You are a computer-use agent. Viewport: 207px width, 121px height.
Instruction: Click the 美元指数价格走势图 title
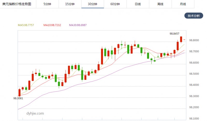tap(17, 4)
